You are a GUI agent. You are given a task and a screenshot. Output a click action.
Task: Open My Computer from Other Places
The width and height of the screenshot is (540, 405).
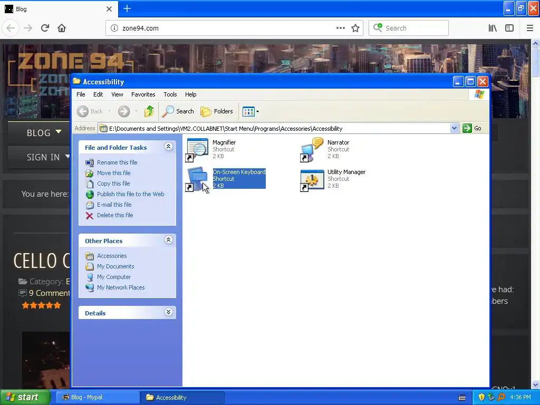pyautogui.click(x=114, y=277)
